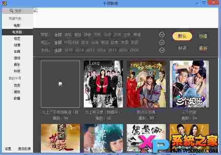The image size is (221, 155).
Task: Select 全部 in the second filter row
Action: pyautogui.click(x=57, y=42)
